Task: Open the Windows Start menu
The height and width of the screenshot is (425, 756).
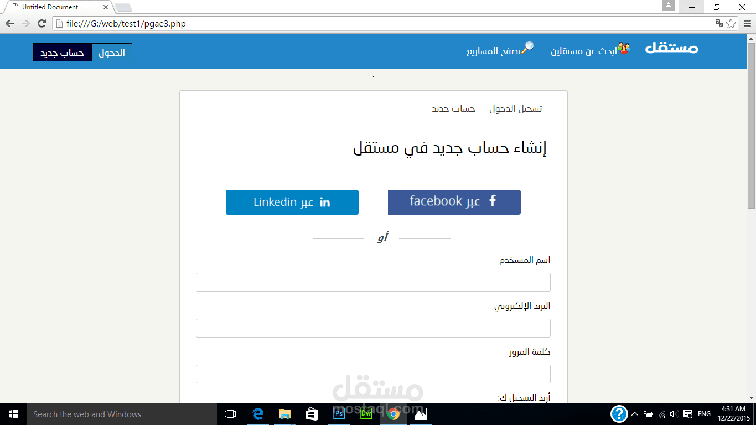Action: click(13, 414)
